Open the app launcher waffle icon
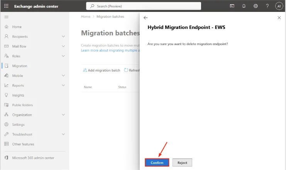The height and width of the screenshot is (170, 286). (x=6, y=6)
